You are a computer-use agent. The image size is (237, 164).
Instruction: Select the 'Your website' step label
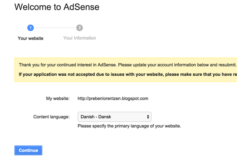[31, 38]
